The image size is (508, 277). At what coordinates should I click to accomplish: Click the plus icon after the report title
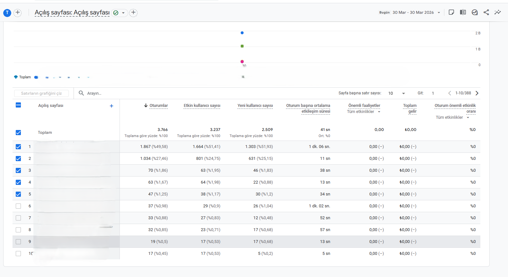[133, 13]
